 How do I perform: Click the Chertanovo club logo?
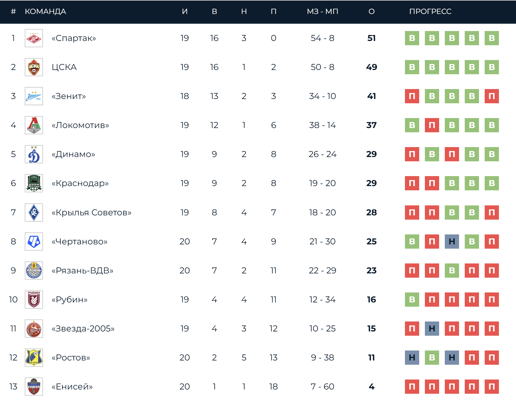click(x=34, y=242)
